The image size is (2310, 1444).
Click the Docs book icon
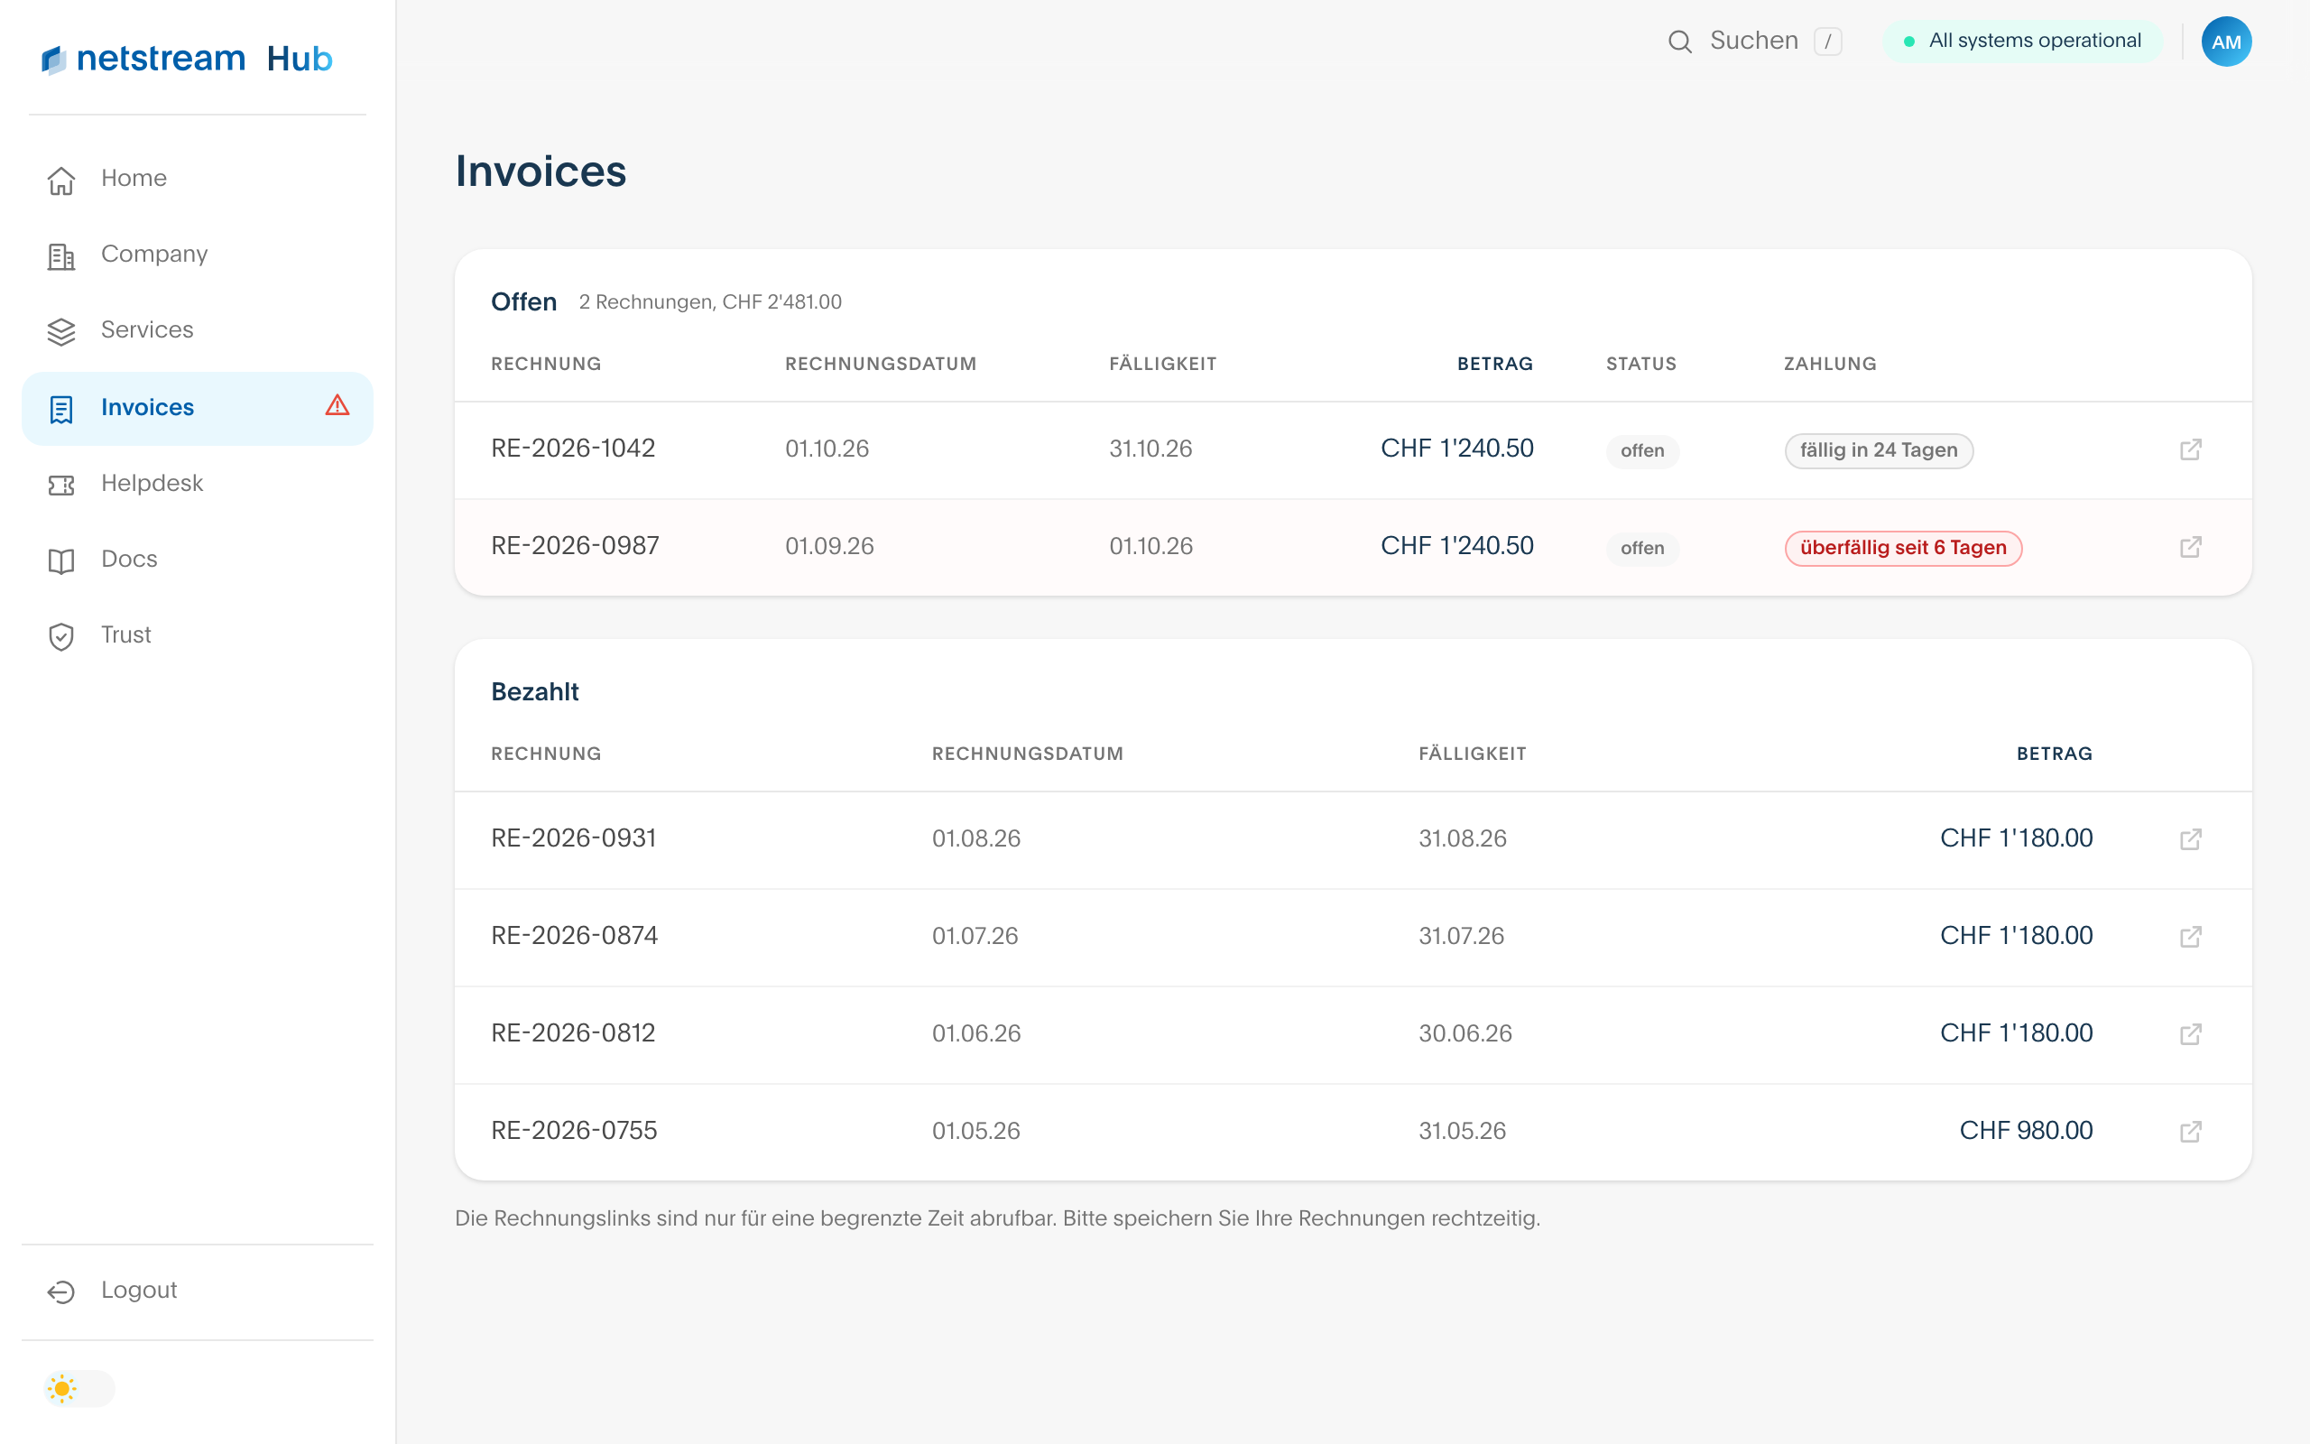point(61,560)
